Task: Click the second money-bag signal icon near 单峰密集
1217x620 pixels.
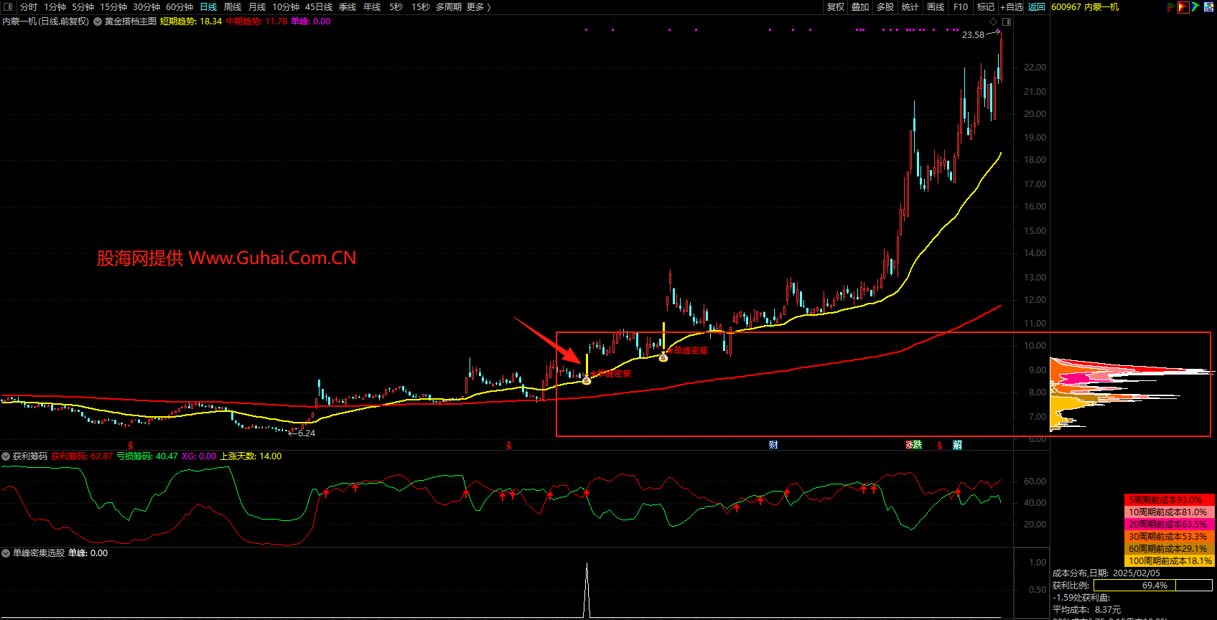Action: tap(663, 357)
